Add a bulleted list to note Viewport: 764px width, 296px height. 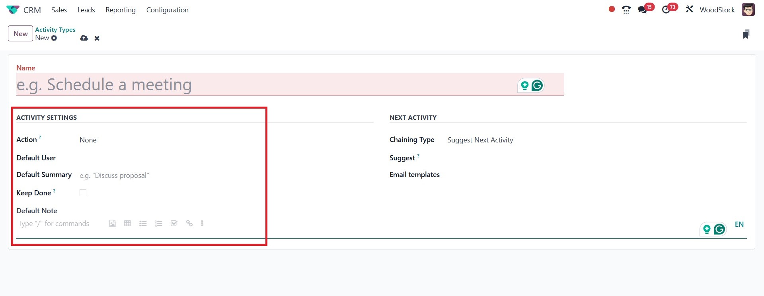click(143, 224)
